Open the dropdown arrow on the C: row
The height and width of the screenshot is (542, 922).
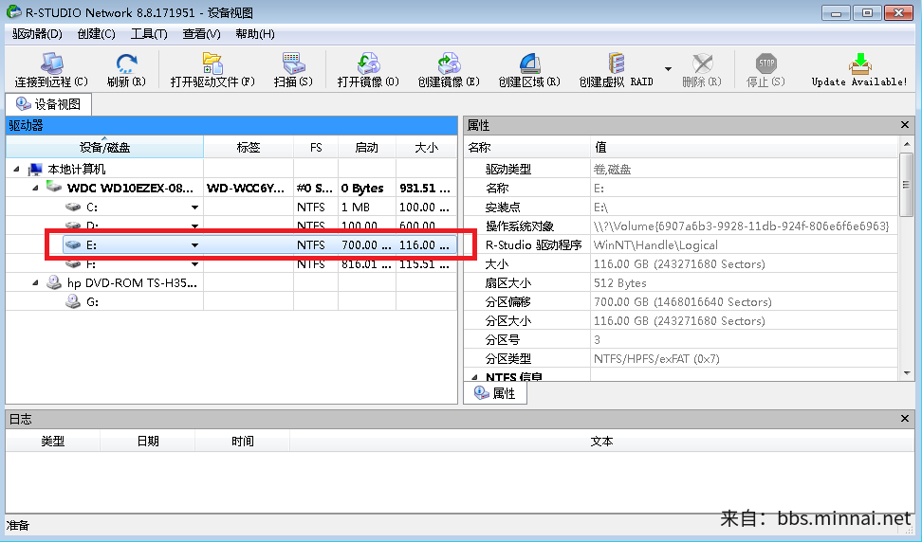(194, 208)
